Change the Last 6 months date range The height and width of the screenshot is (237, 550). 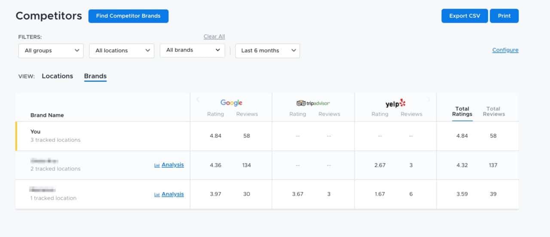pyautogui.click(x=267, y=51)
